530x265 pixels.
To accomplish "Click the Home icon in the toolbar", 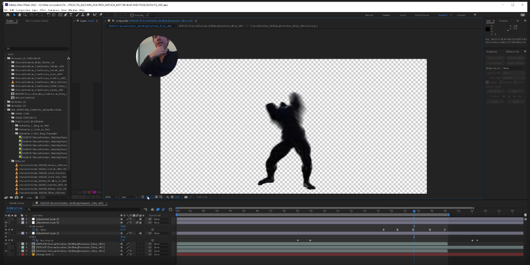I will coord(8,15).
